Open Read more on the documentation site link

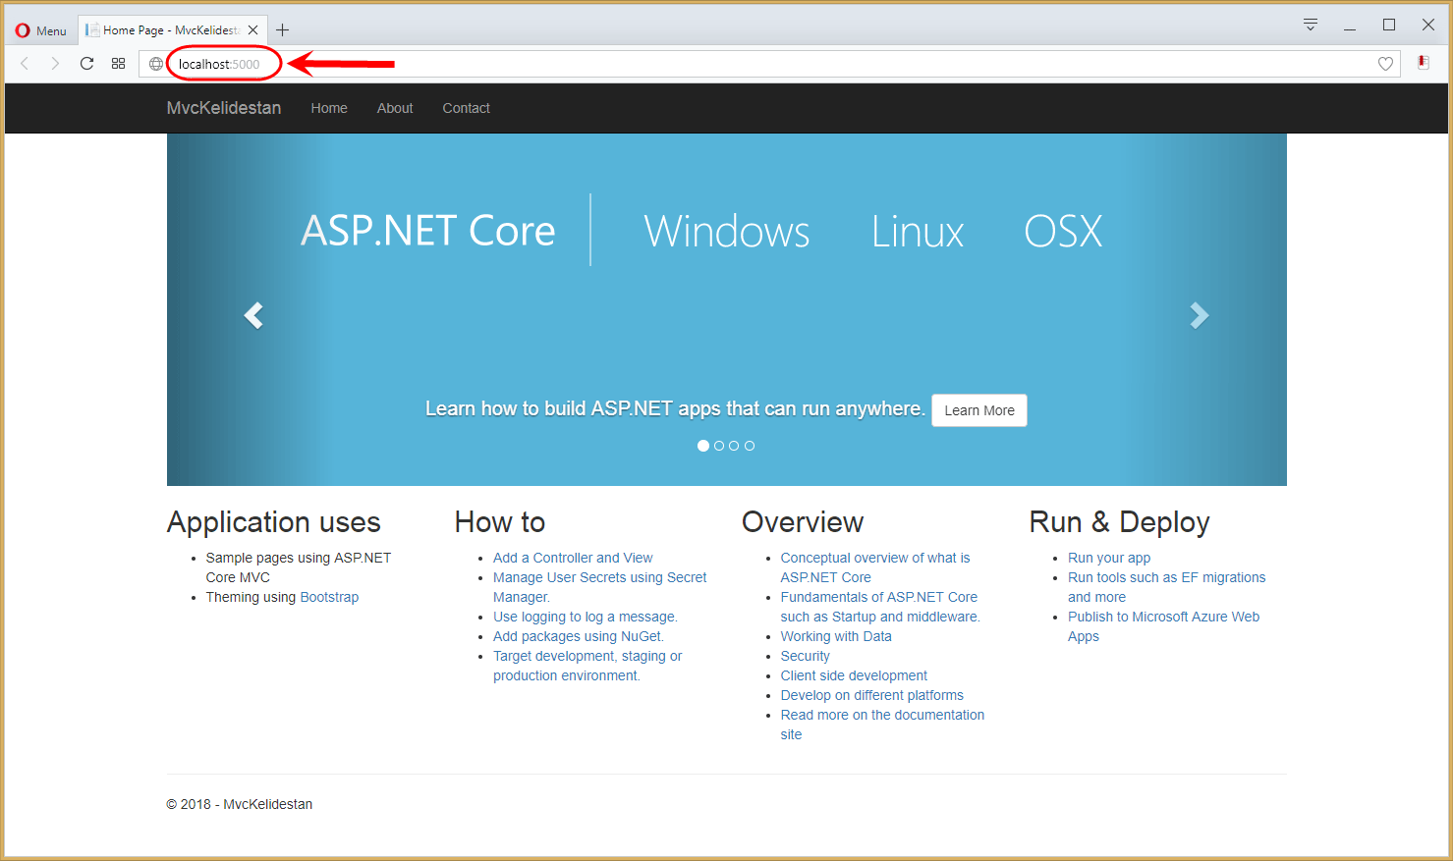coord(882,725)
